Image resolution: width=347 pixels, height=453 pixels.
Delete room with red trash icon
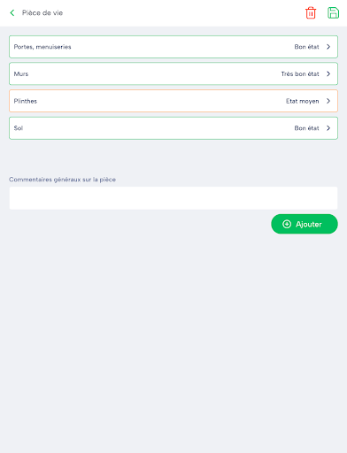pos(311,12)
